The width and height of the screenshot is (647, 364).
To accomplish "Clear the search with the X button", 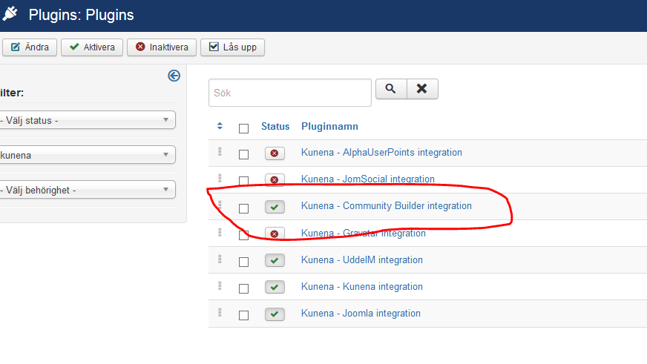I will [422, 89].
